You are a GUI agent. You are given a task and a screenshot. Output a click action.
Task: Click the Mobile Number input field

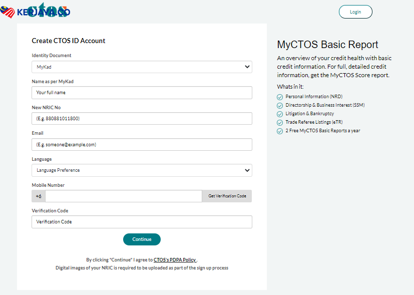123,196
